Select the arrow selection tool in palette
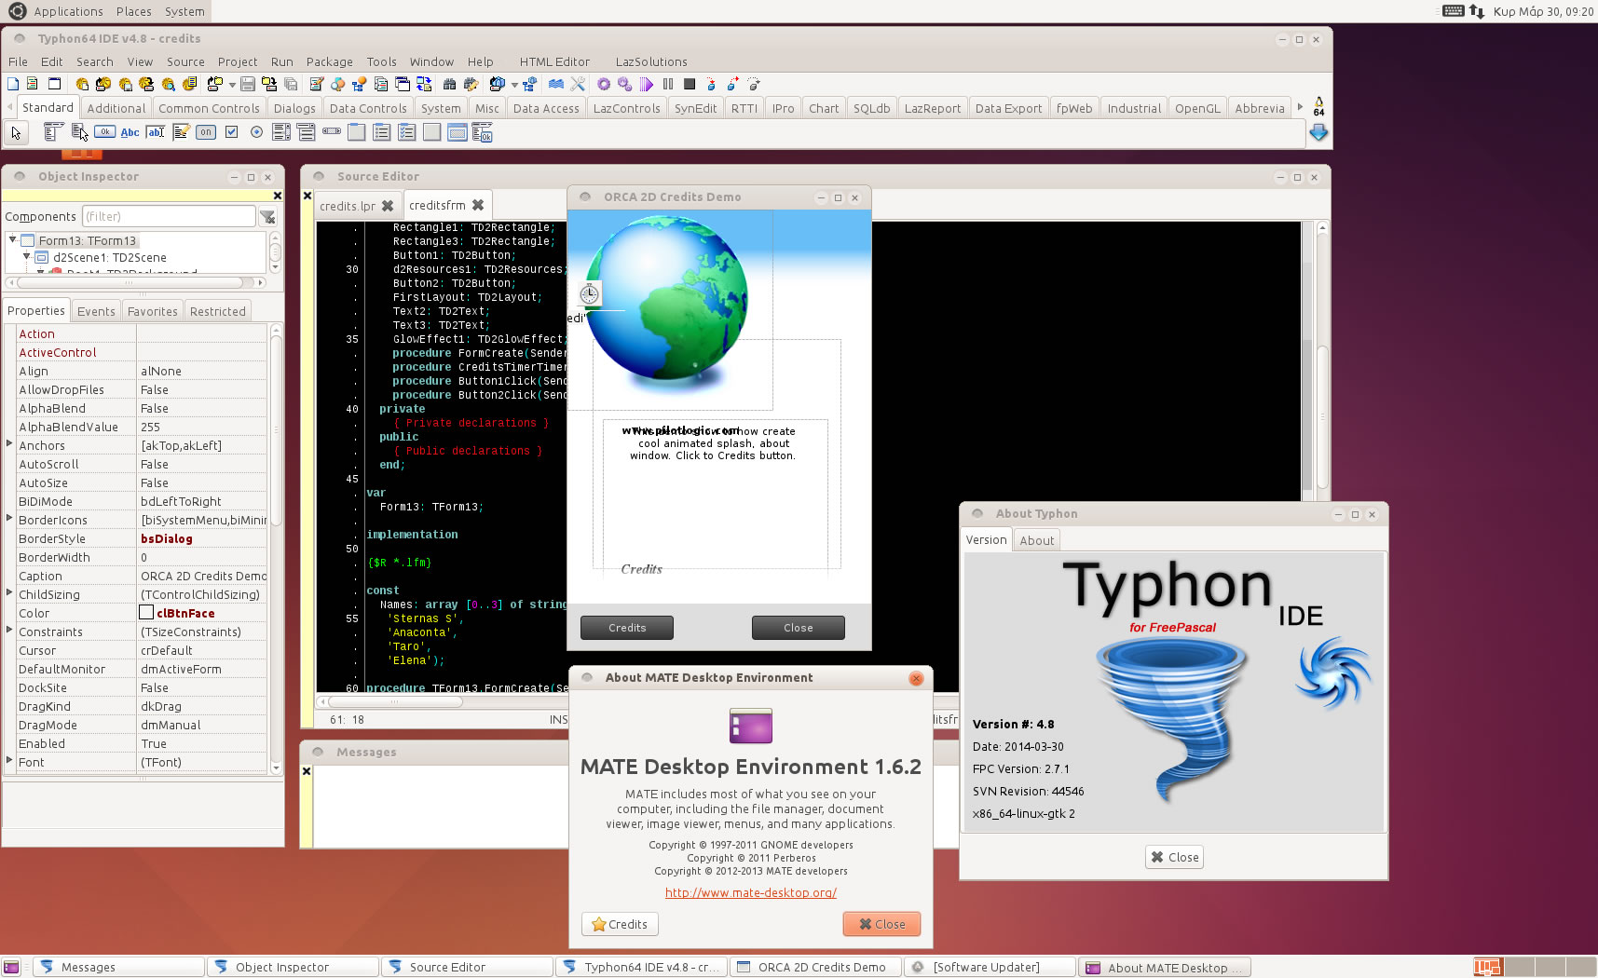The width and height of the screenshot is (1598, 978). [x=16, y=132]
